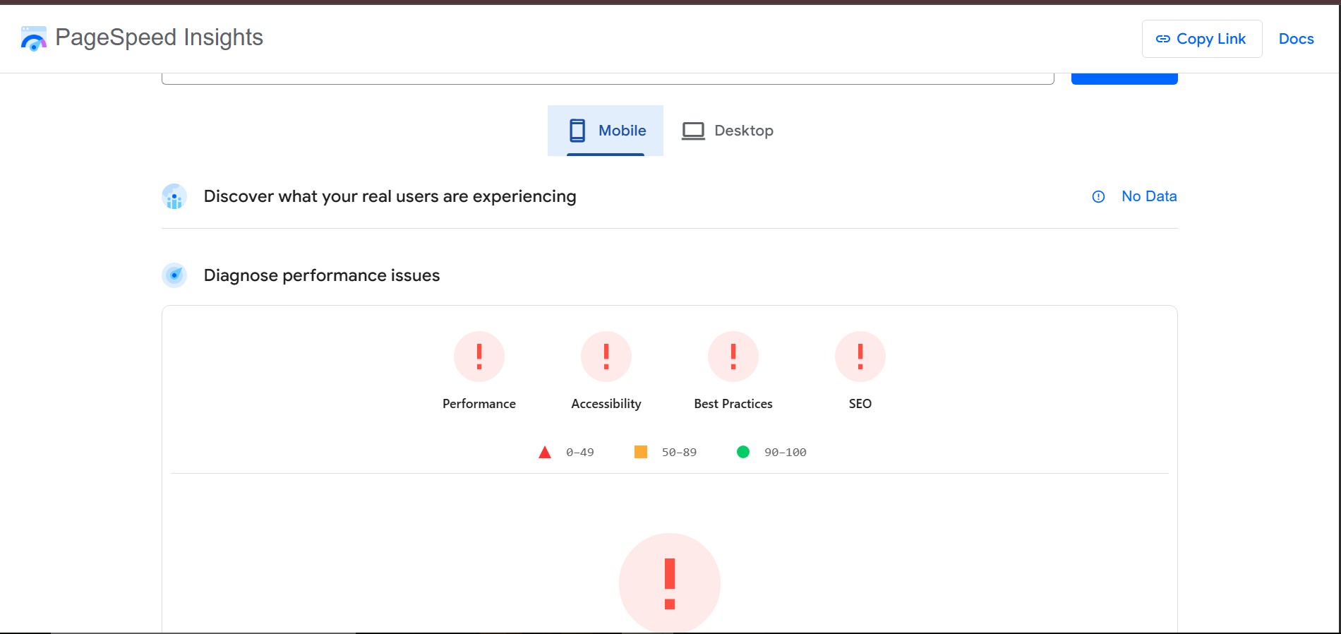Click the red triangle 0–49 legend marker
Screen dimensions: 1341x634
click(x=545, y=453)
